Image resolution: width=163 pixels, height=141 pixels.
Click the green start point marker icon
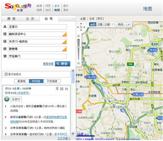[x=7, y=99]
